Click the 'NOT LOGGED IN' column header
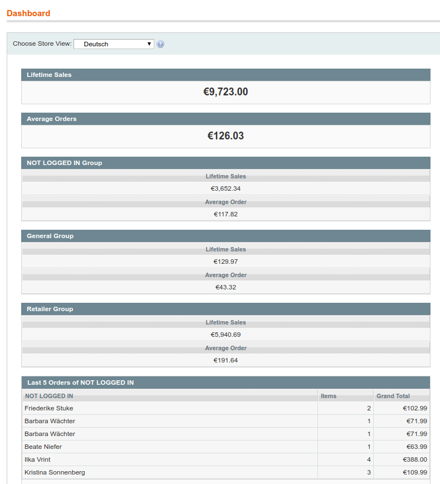The image size is (440, 484). [170, 396]
